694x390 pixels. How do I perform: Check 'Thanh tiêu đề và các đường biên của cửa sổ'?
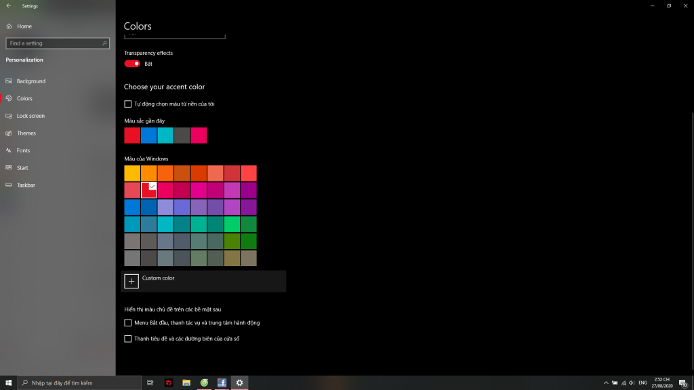(128, 338)
